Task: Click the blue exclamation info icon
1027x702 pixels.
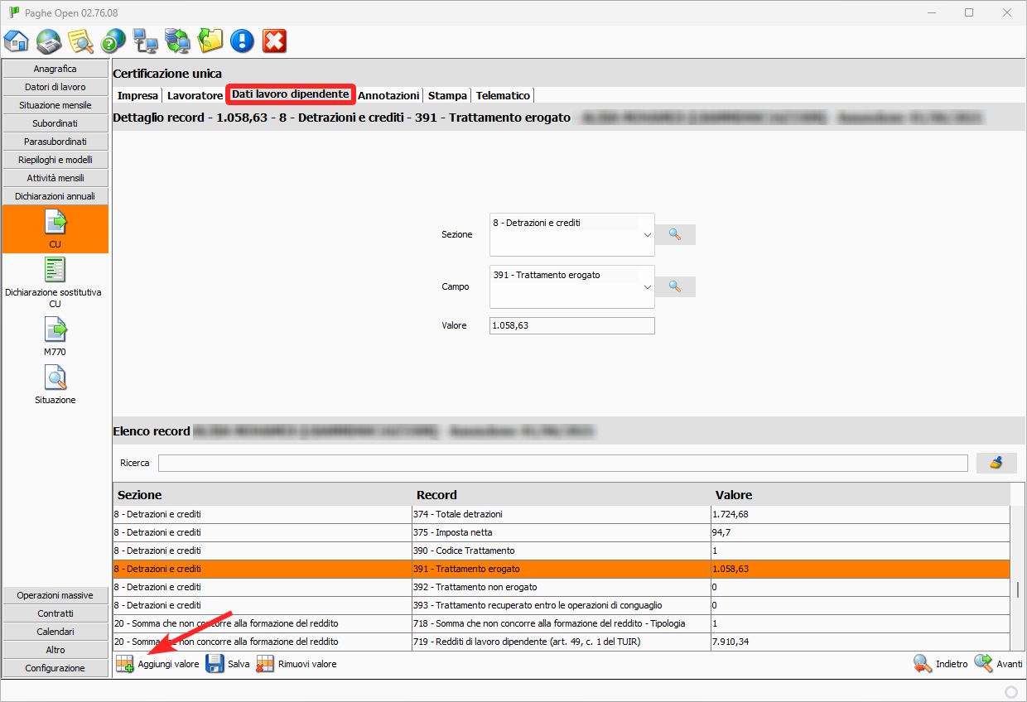Action: 242,41
